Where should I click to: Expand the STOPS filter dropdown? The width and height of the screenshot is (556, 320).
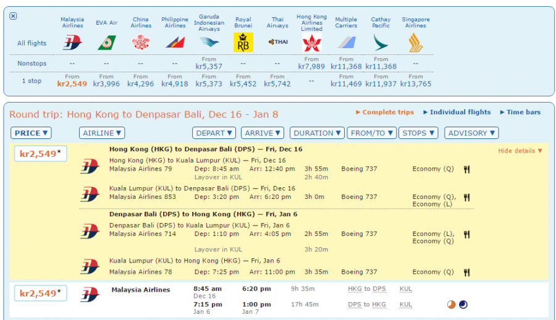418,133
